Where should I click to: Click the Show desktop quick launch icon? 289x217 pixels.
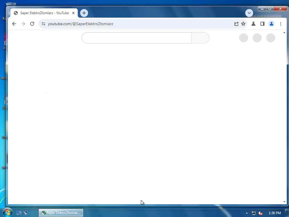pos(19,213)
